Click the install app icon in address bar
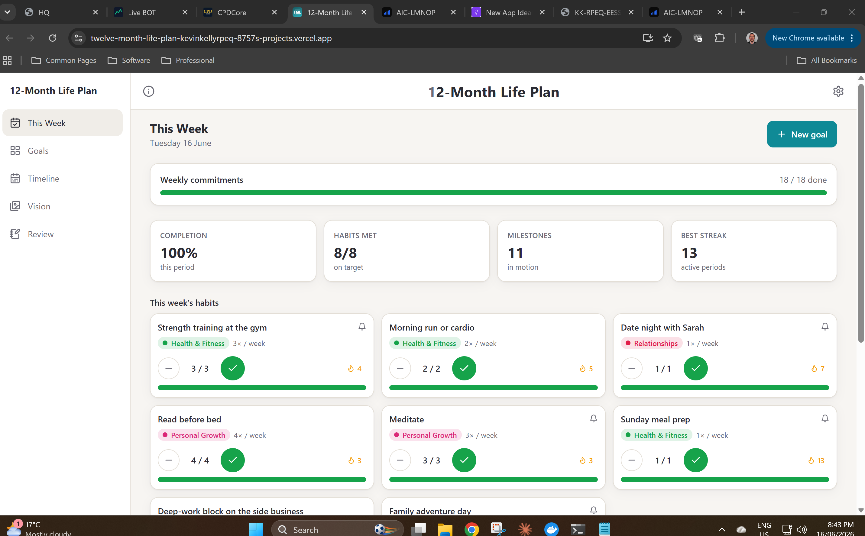The height and width of the screenshot is (536, 865). click(x=648, y=38)
